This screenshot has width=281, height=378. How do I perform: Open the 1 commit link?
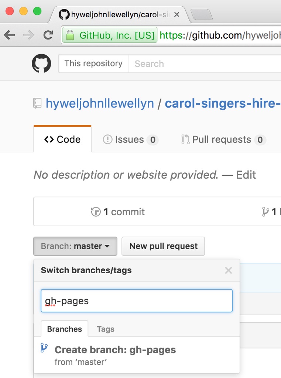click(x=118, y=212)
